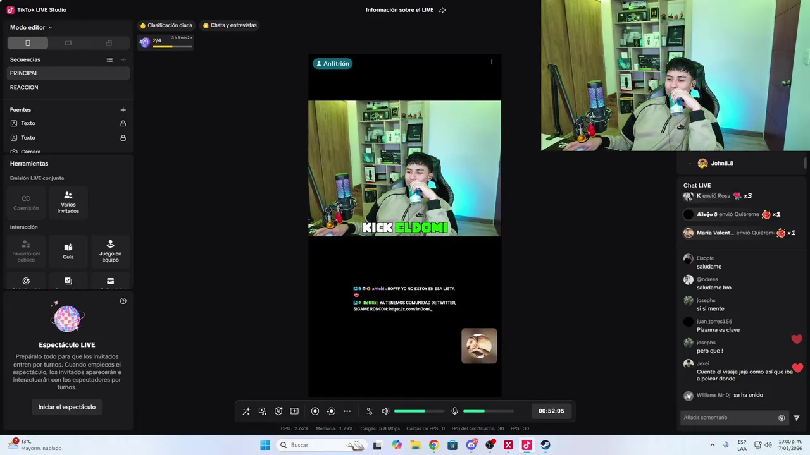Open the emoji picker in comment box
810x455 pixels.
[x=782, y=418]
